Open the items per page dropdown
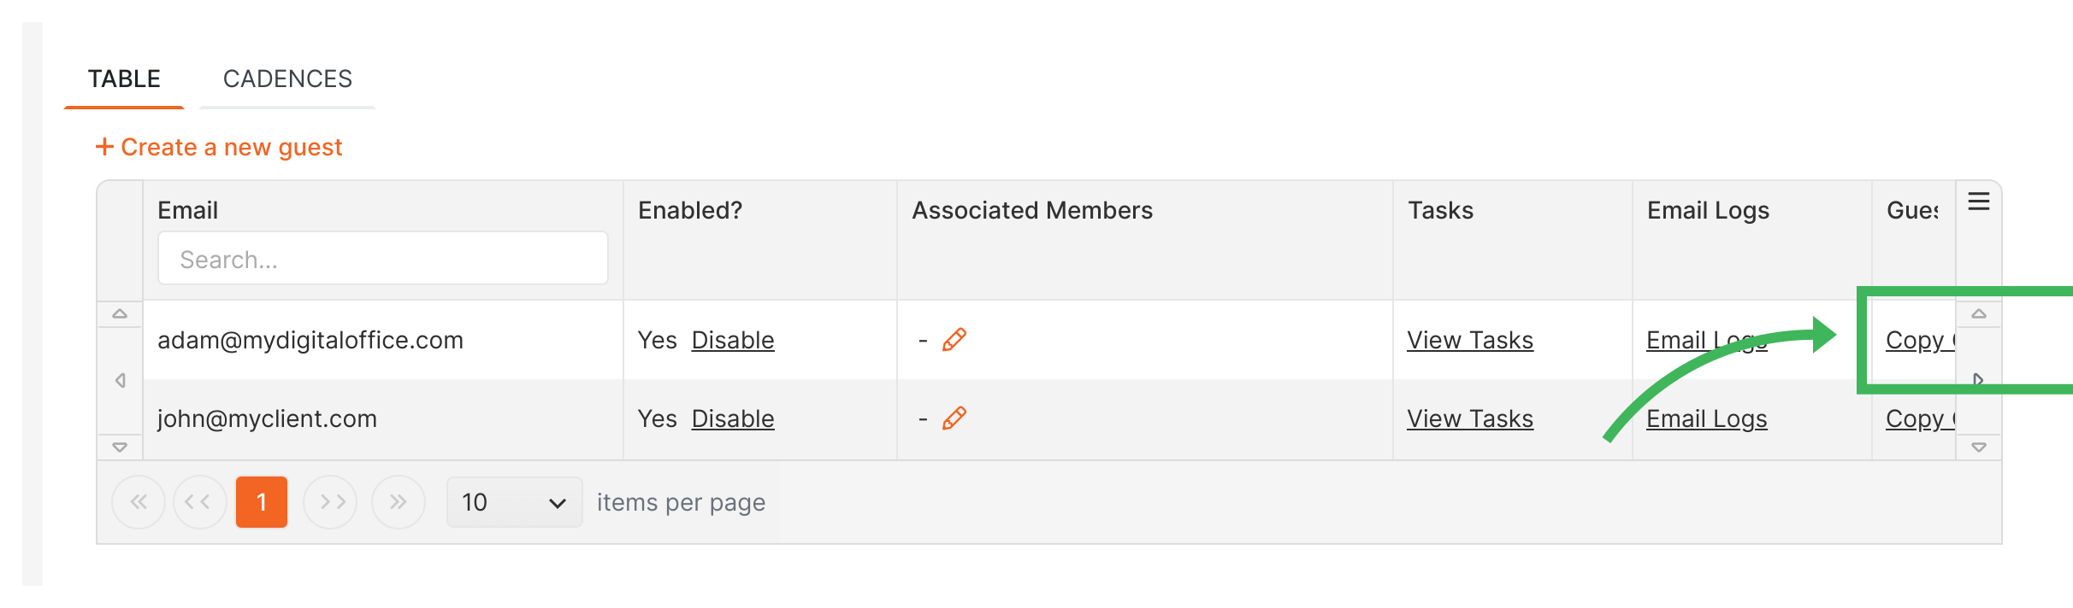This screenshot has height=608, width=2073. coord(514,502)
